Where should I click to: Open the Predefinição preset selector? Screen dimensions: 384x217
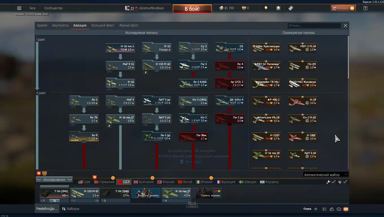47,209
